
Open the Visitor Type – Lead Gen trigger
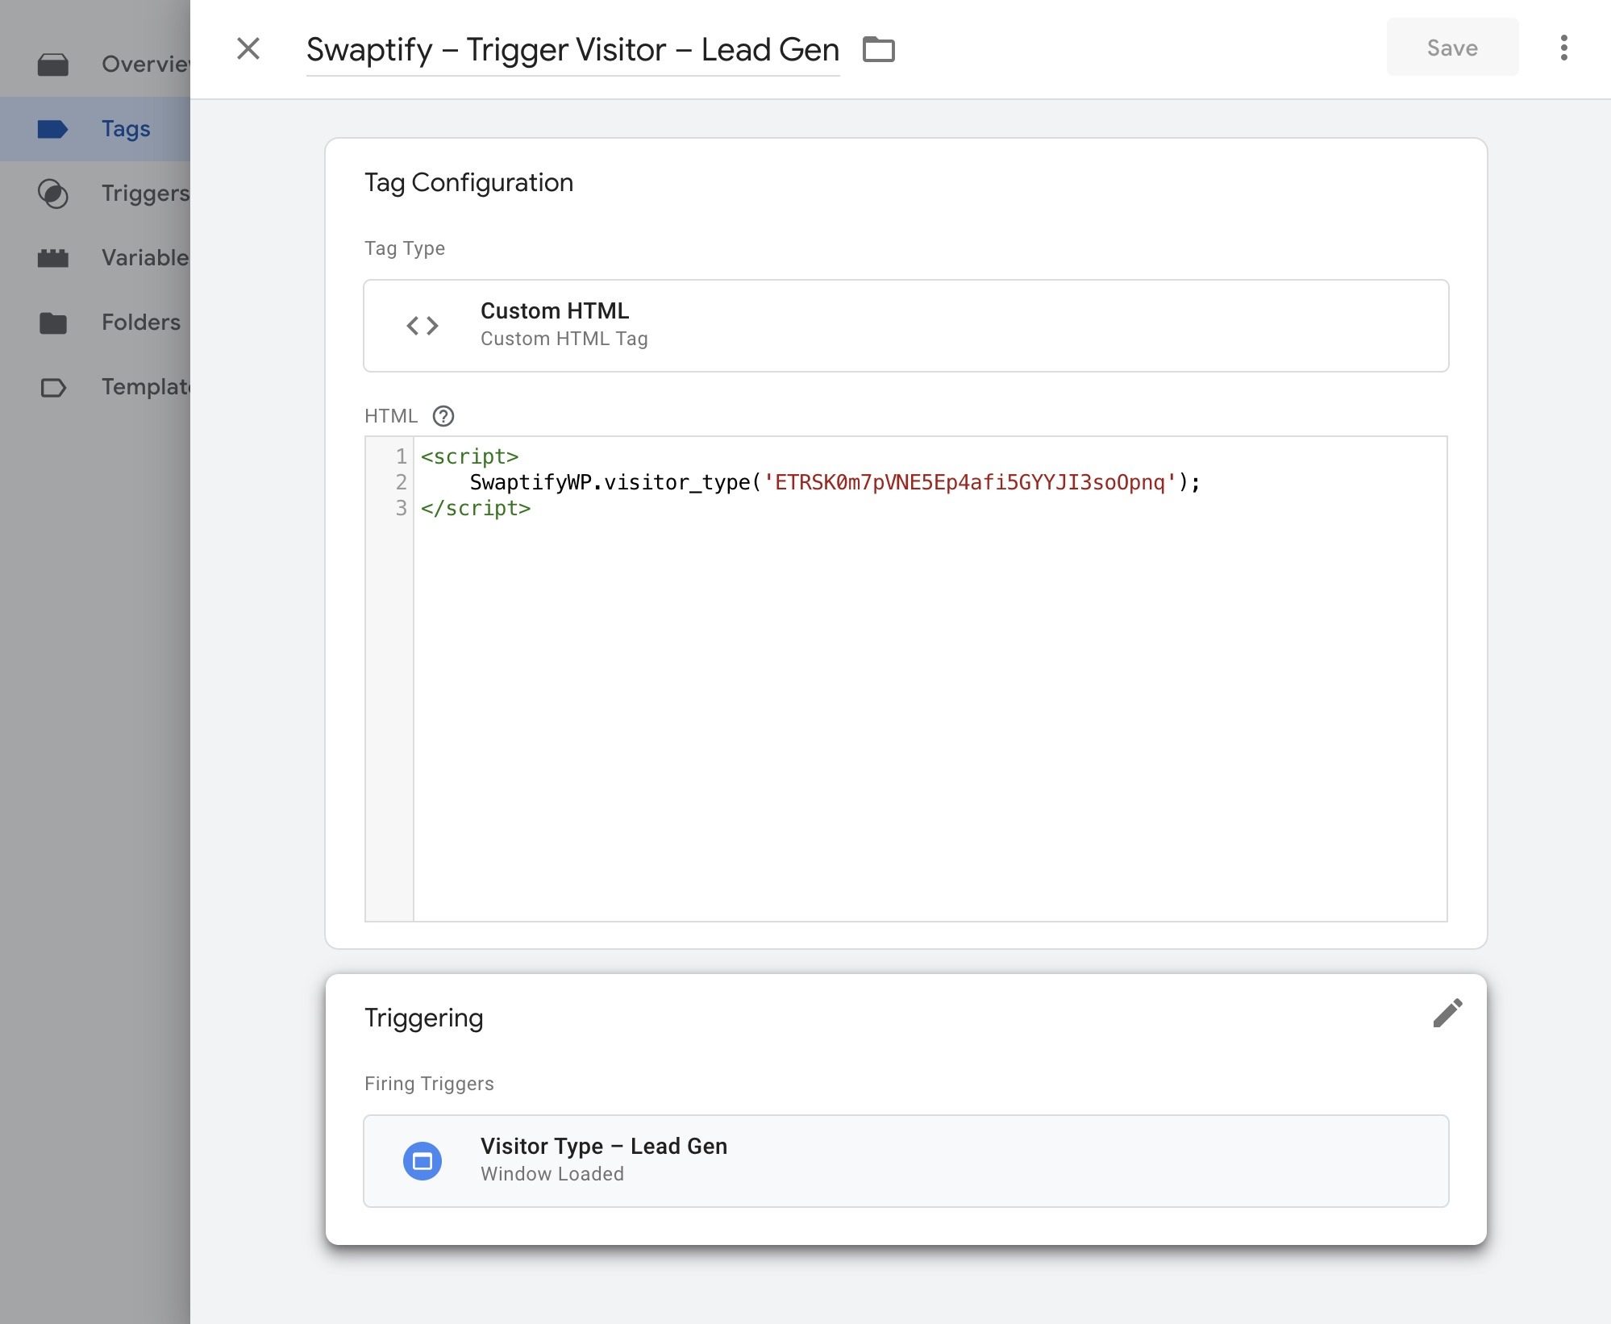pyautogui.click(x=905, y=1161)
